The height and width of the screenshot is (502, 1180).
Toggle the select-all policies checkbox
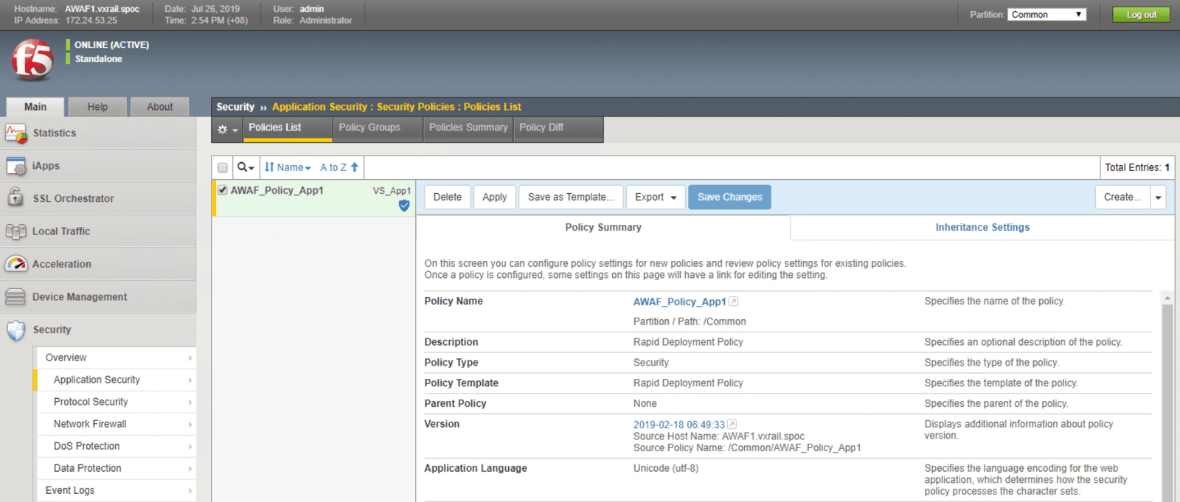[223, 167]
